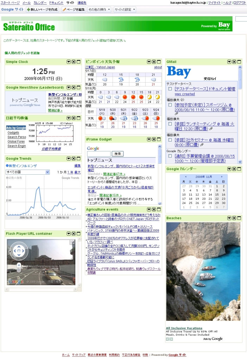
Task: Go to previous month in Google カレンダー
Action: (186, 177)
